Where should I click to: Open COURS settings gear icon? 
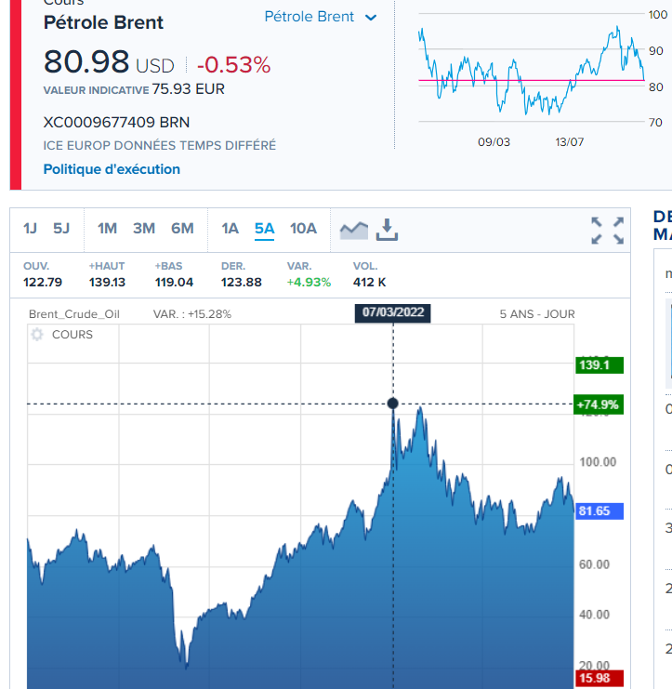click(37, 335)
